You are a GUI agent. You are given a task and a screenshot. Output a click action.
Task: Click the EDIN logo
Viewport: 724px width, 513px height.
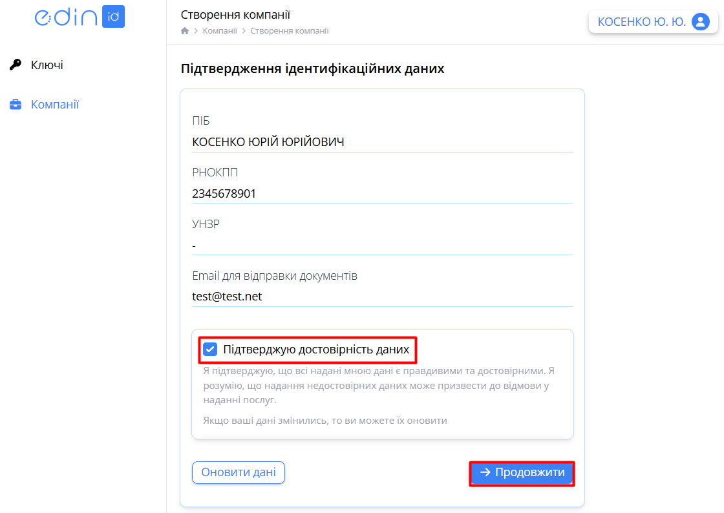(x=66, y=17)
